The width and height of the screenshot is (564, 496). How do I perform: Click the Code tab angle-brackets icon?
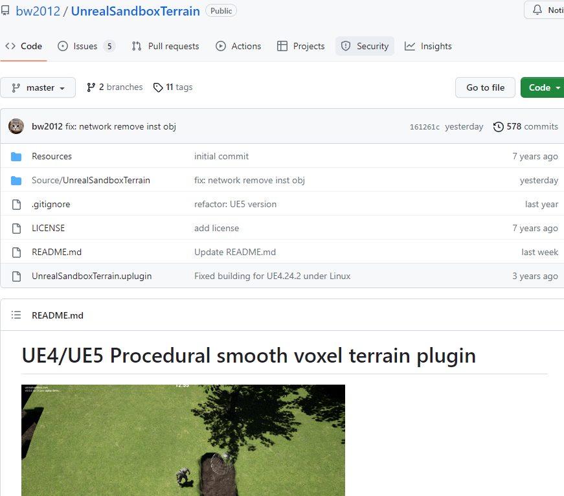[10, 46]
